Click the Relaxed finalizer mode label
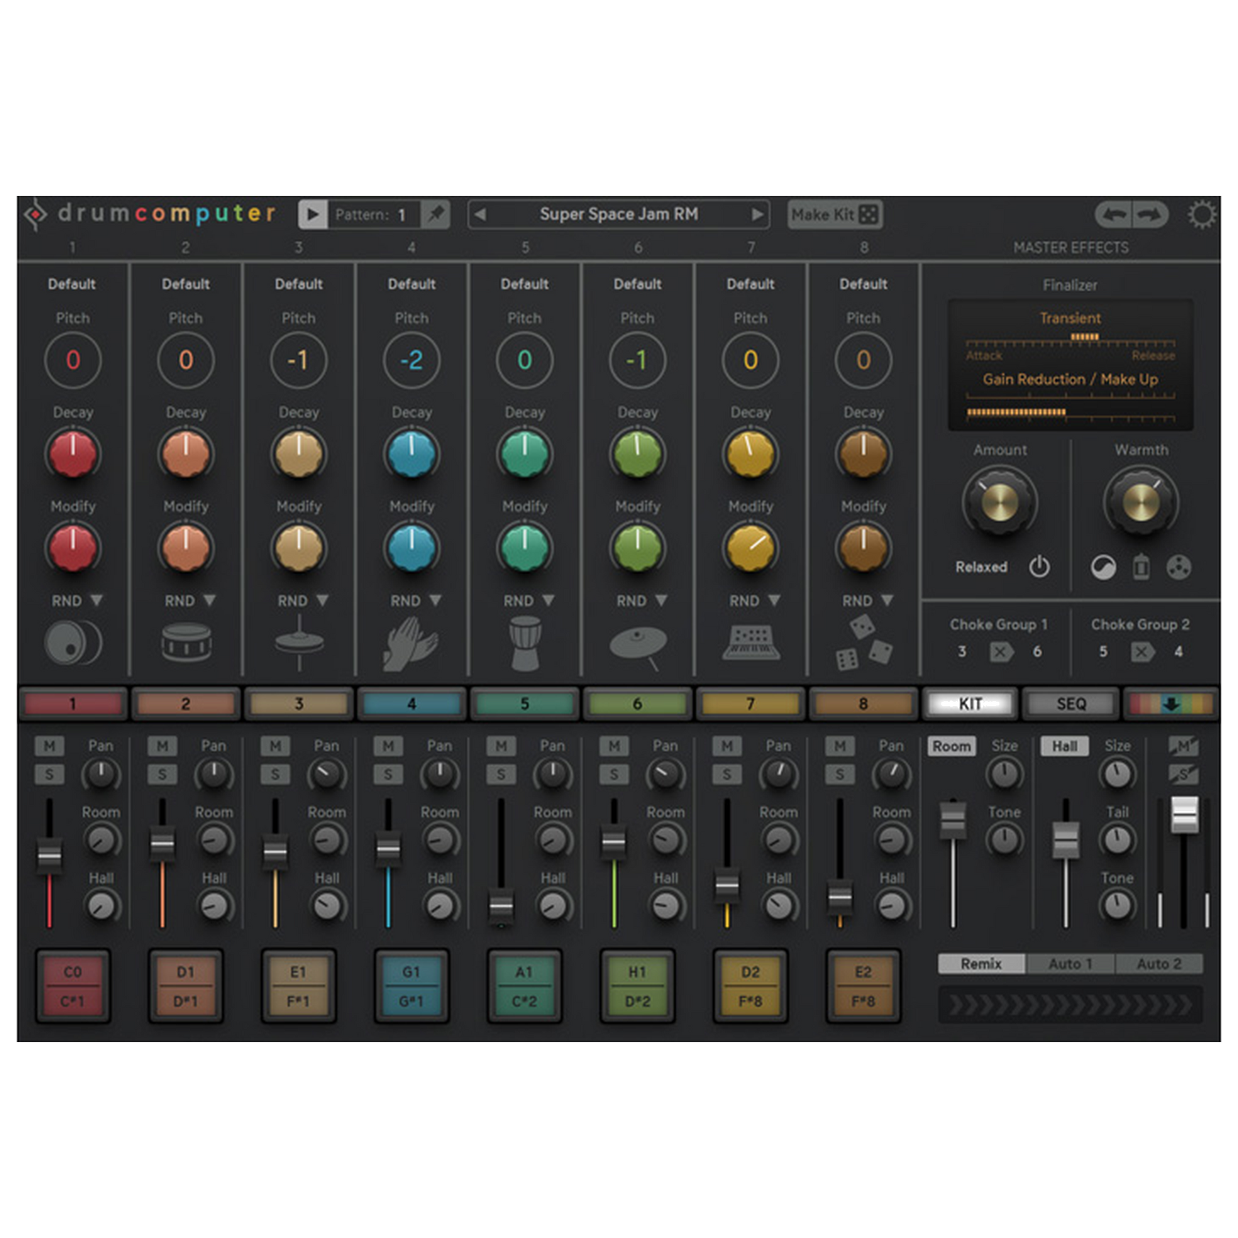 (x=981, y=567)
